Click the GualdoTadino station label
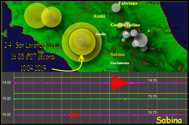The height and width of the screenshot is (125, 189). click(125, 25)
